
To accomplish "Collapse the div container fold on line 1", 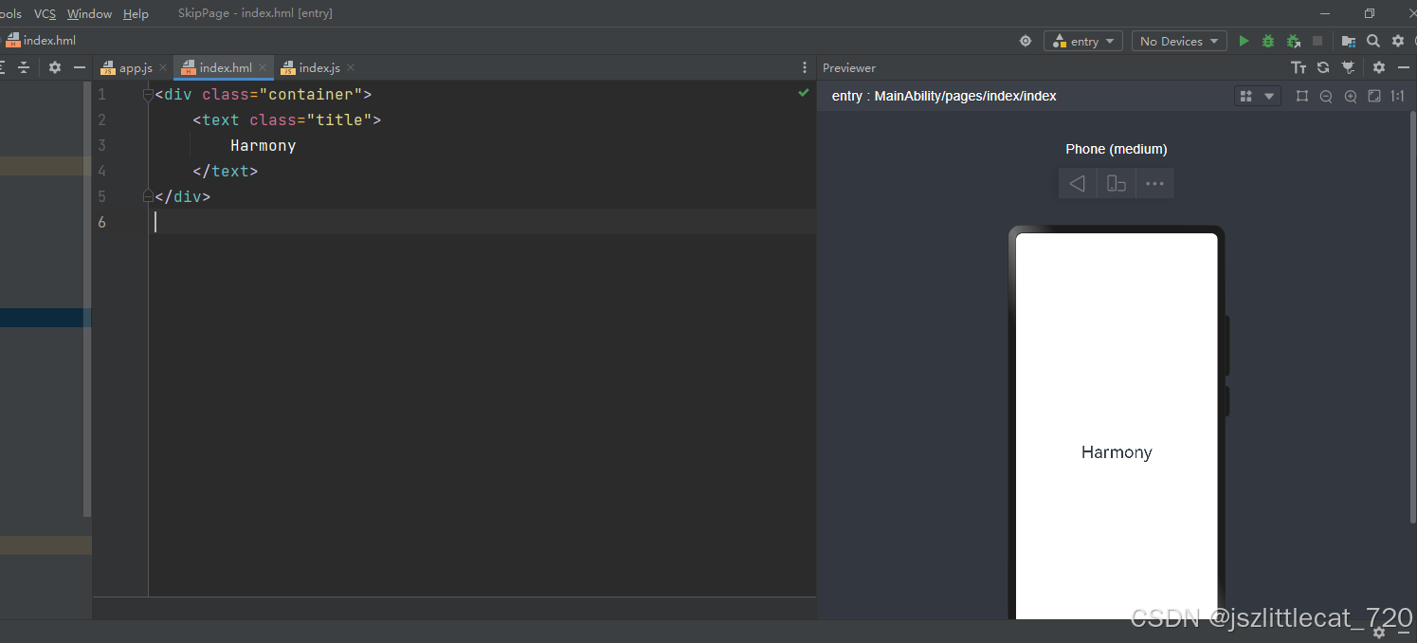I will 147,94.
